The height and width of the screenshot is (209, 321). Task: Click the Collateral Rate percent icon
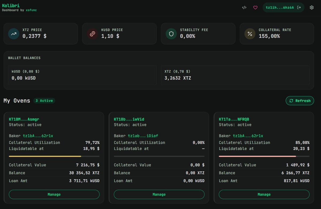tap(250, 34)
